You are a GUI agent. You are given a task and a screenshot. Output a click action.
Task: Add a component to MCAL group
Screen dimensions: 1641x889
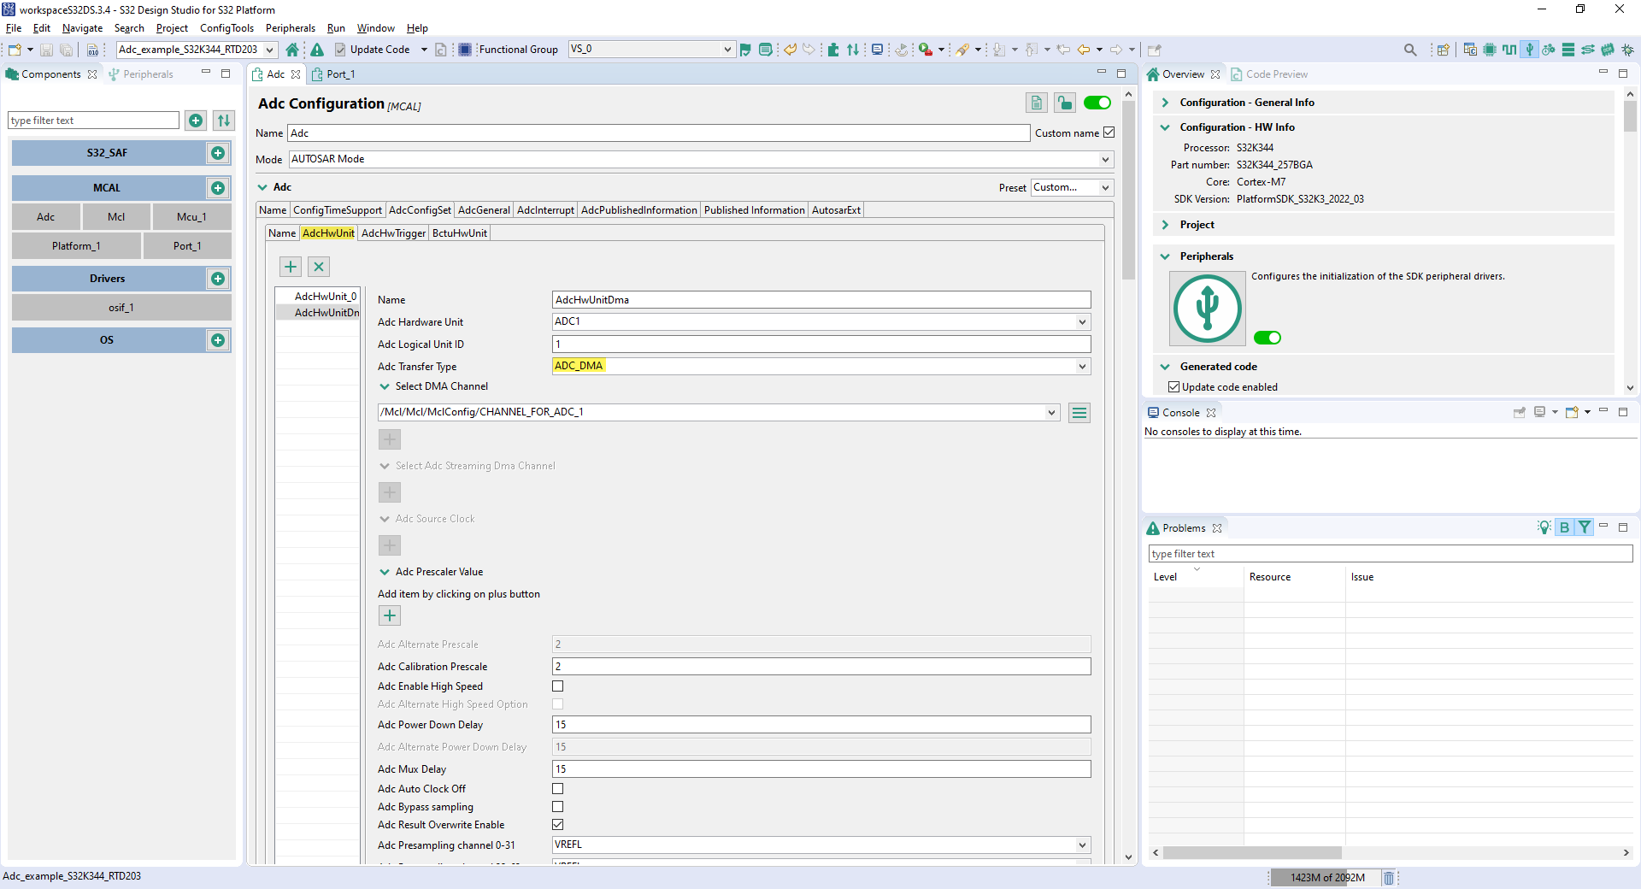pos(218,188)
